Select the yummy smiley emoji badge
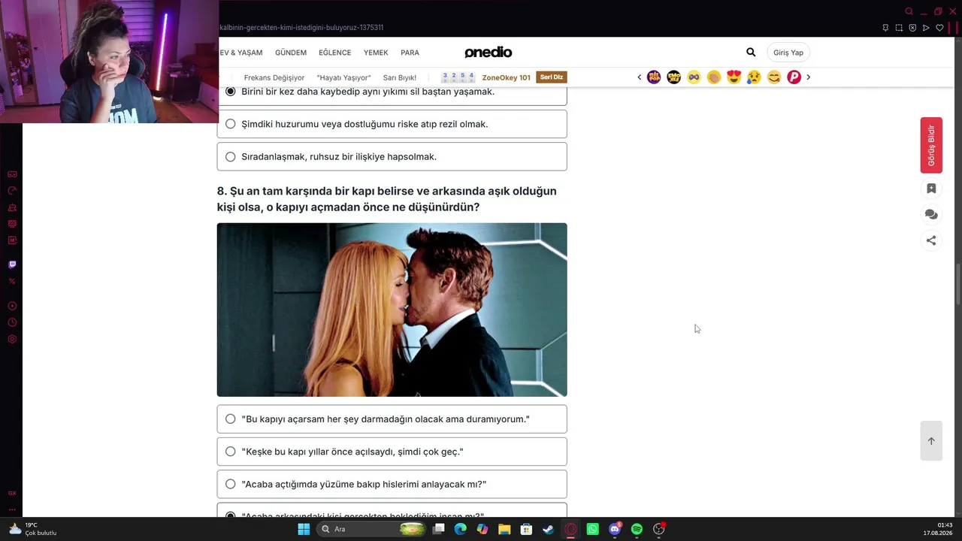The width and height of the screenshot is (962, 541). click(x=774, y=77)
